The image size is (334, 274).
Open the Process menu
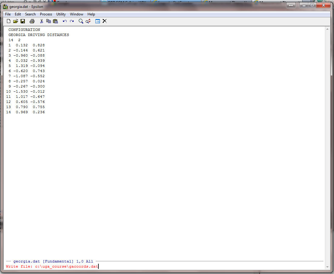(46, 14)
